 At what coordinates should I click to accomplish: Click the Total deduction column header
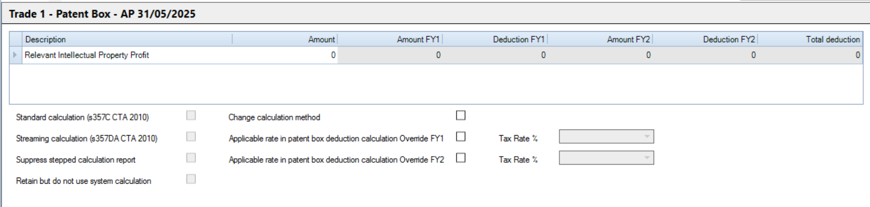click(810, 40)
